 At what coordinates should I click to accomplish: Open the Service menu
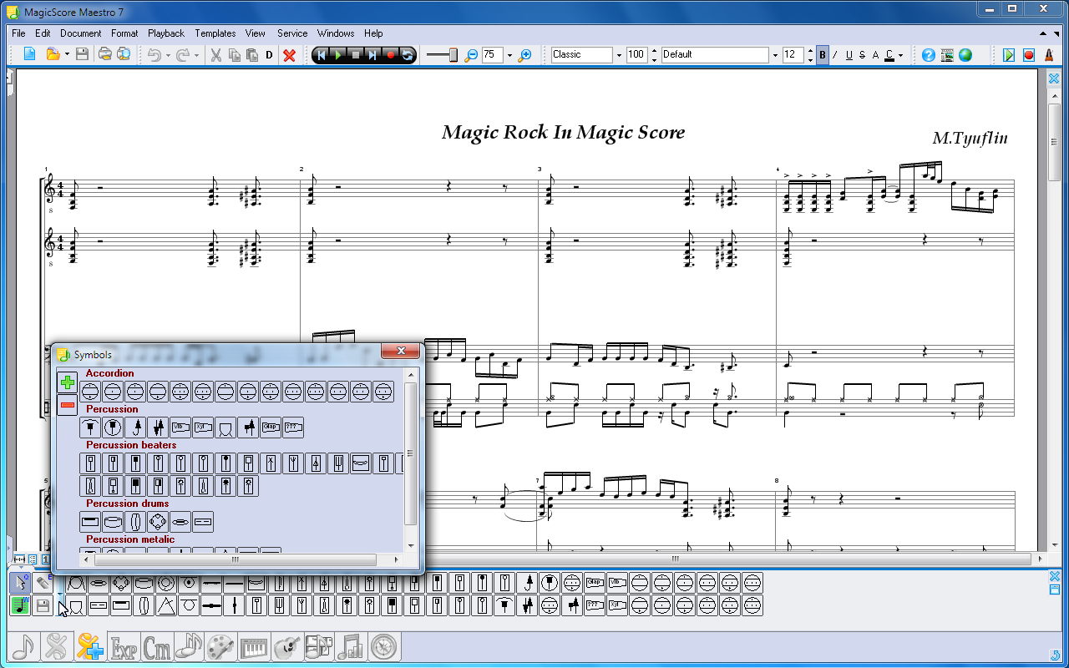click(292, 33)
